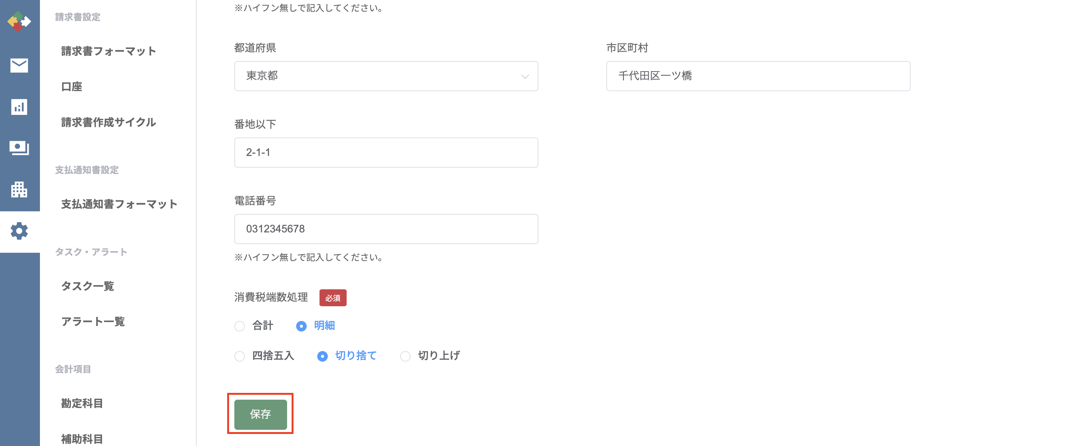The width and height of the screenshot is (1070, 446).
Task: Click the colorful app logo icon
Action: [x=19, y=21]
